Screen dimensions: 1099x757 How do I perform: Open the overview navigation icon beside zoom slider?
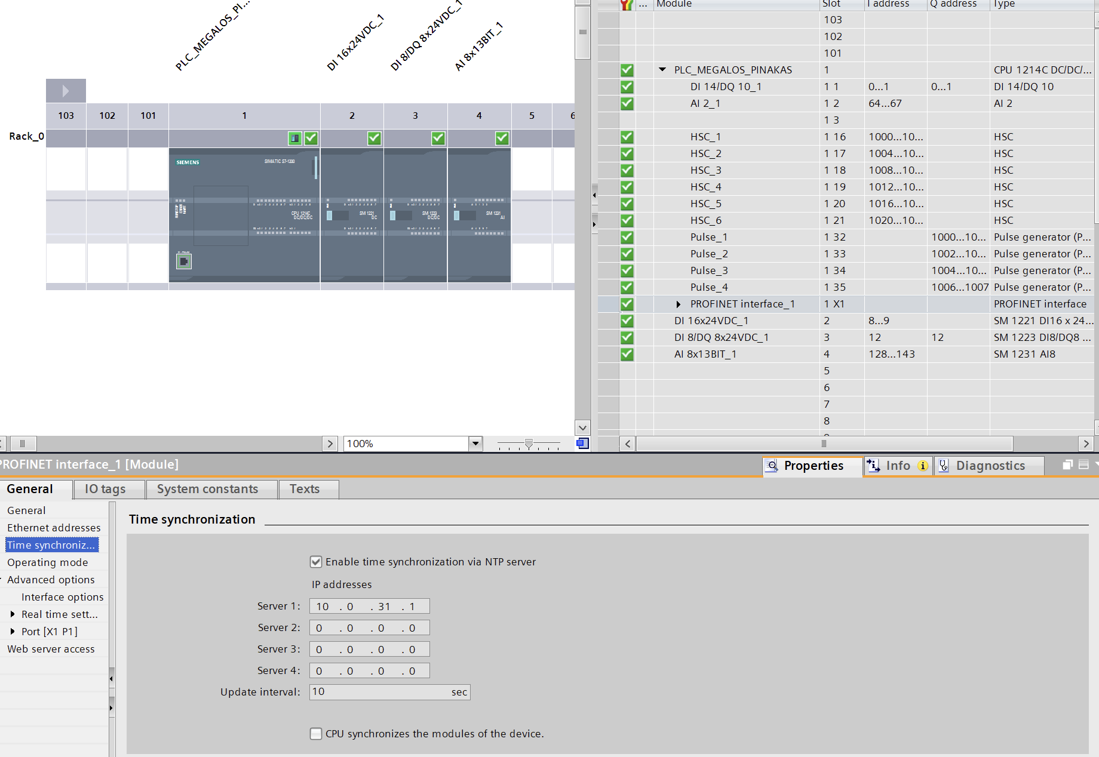tap(582, 444)
